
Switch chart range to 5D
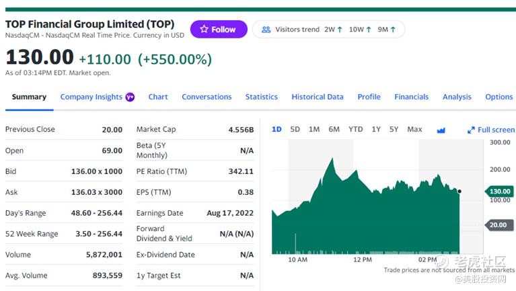pos(295,129)
